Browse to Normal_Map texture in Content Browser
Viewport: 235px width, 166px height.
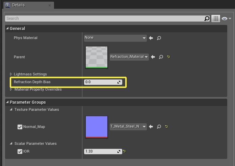(x=159, y=127)
